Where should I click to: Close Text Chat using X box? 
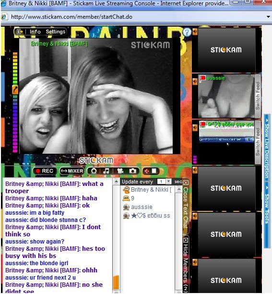[x=186, y=183]
